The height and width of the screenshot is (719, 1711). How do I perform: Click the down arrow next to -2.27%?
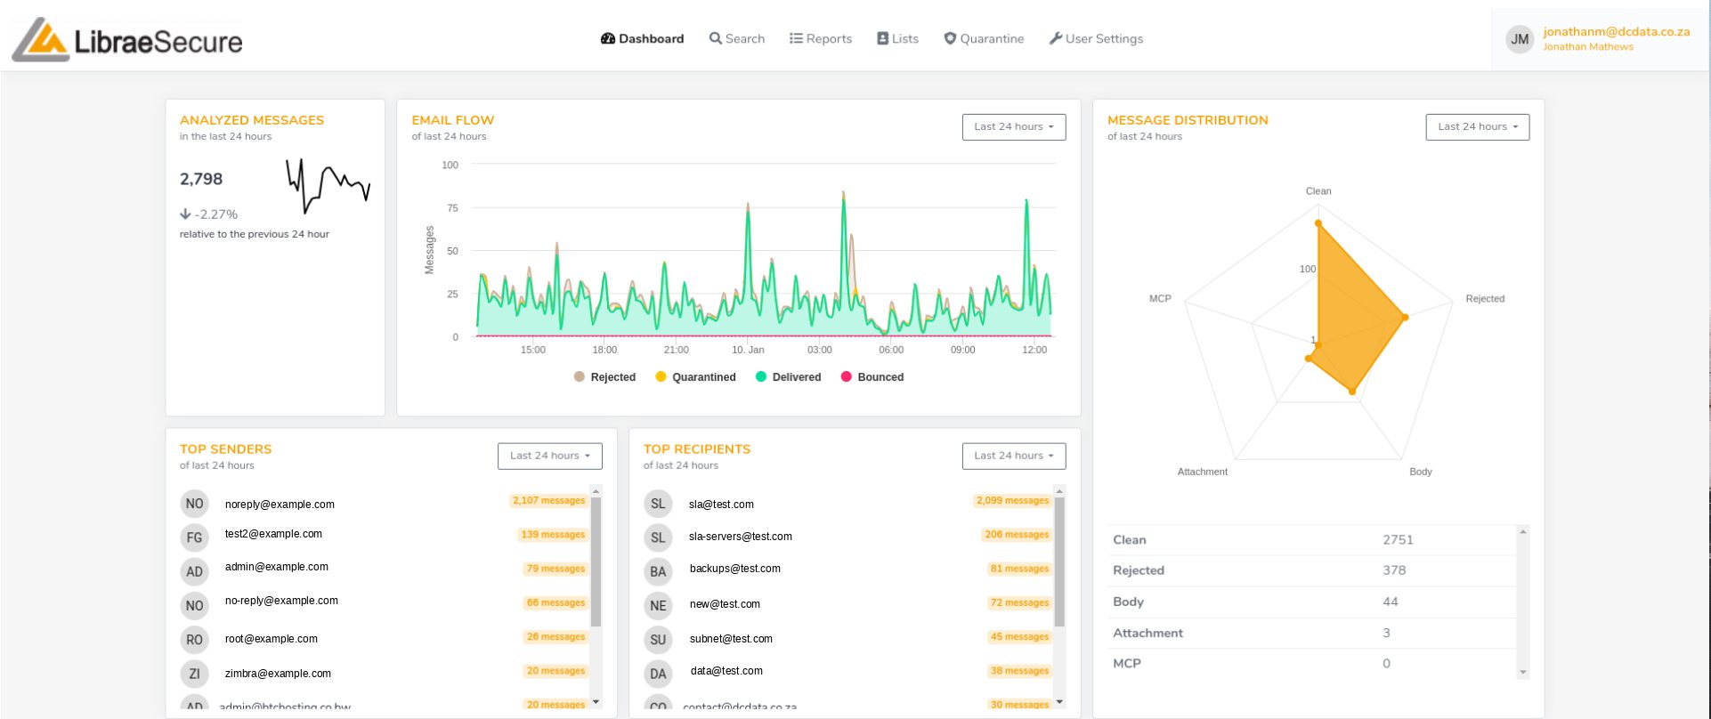coord(185,214)
